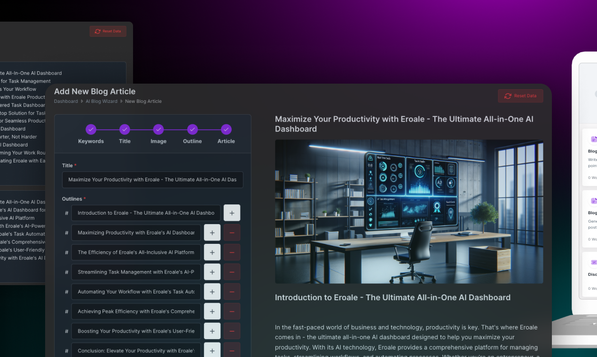
Task: Select the Outline step circle
Action: [192, 129]
